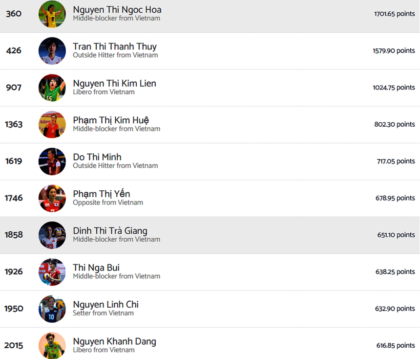
Task: Click Nguyen Linh Chi's player photo
Action: tap(52, 309)
